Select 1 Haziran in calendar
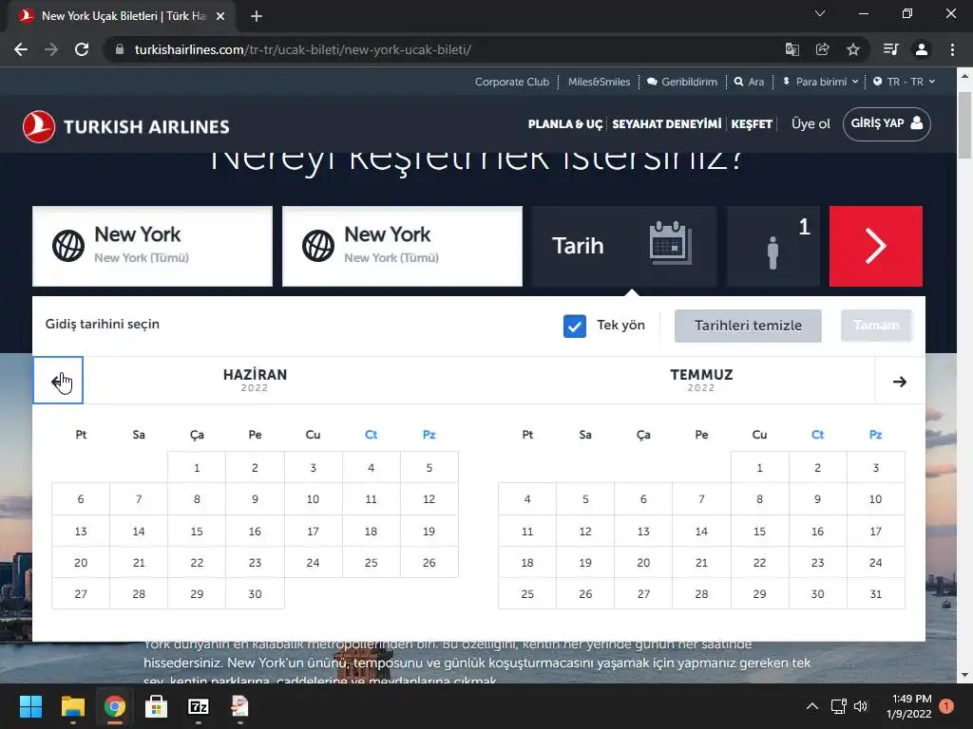The height and width of the screenshot is (729, 973). [197, 468]
